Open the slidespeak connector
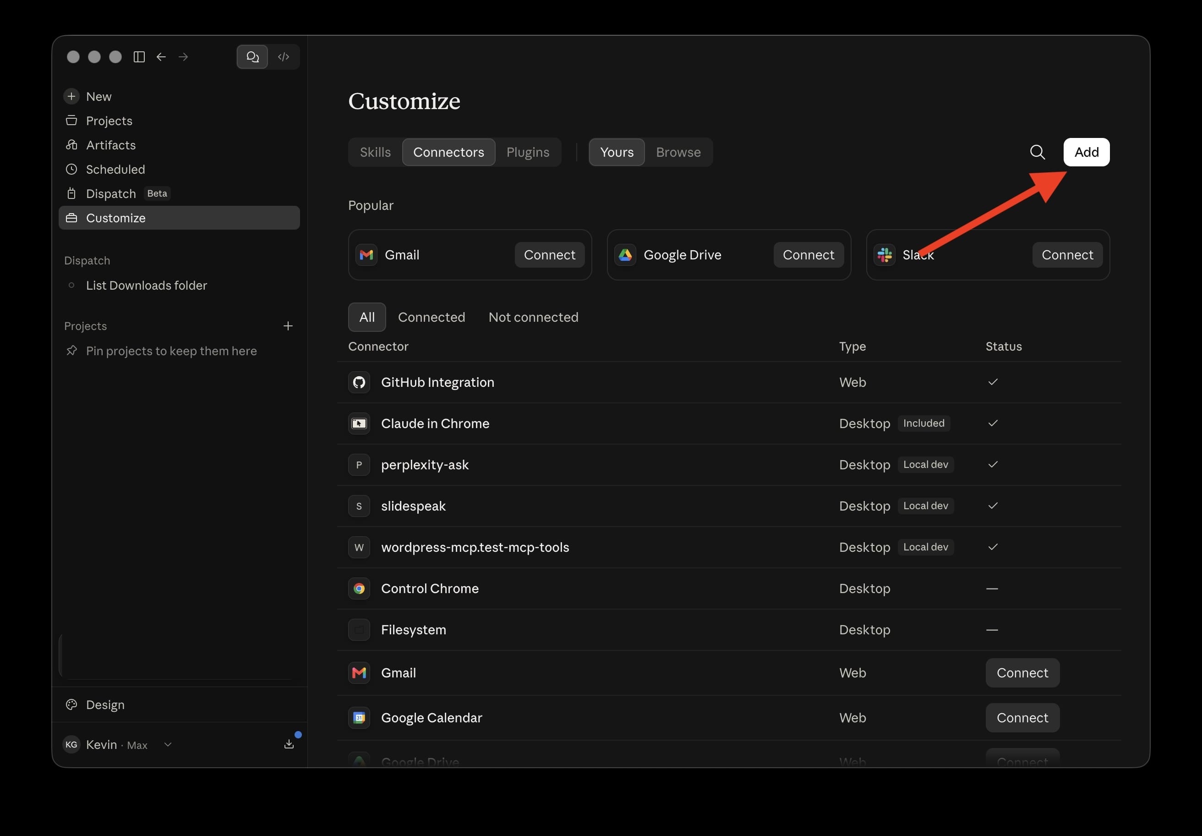Image resolution: width=1202 pixels, height=836 pixels. tap(729, 506)
